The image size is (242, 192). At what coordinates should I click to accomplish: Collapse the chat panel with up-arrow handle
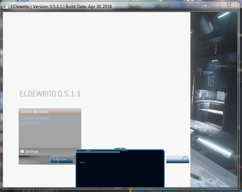(x=120, y=149)
